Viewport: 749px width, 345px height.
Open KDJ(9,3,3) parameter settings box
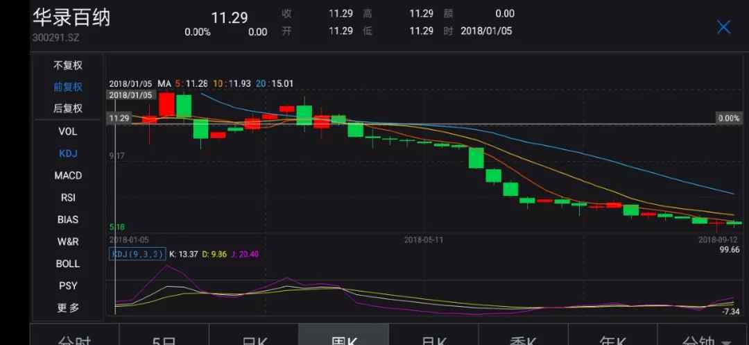[137, 254]
